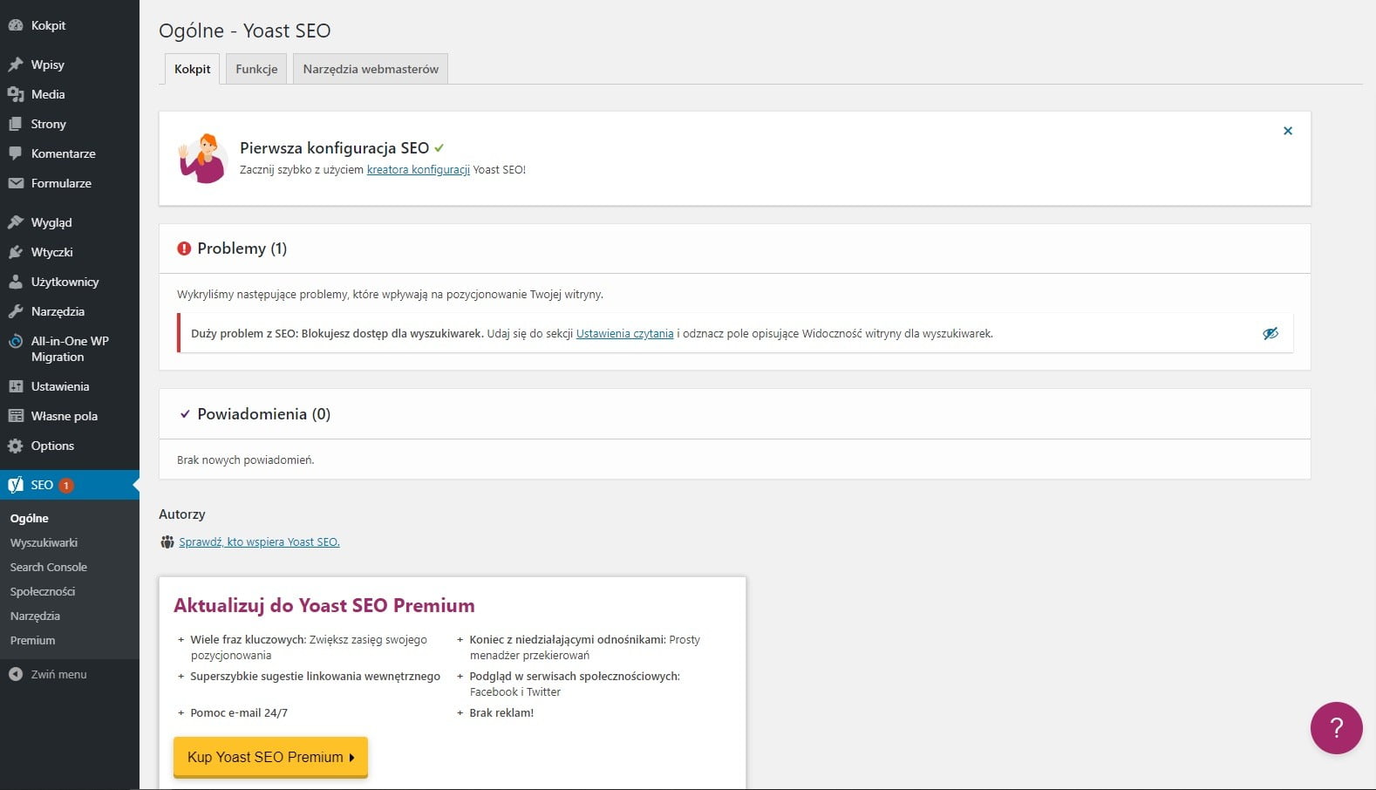Switch to the Narzędzia webmasterów tab
This screenshot has height=790, width=1376.
point(371,69)
